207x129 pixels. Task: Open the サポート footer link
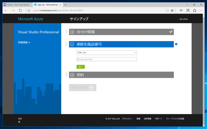click(159, 119)
